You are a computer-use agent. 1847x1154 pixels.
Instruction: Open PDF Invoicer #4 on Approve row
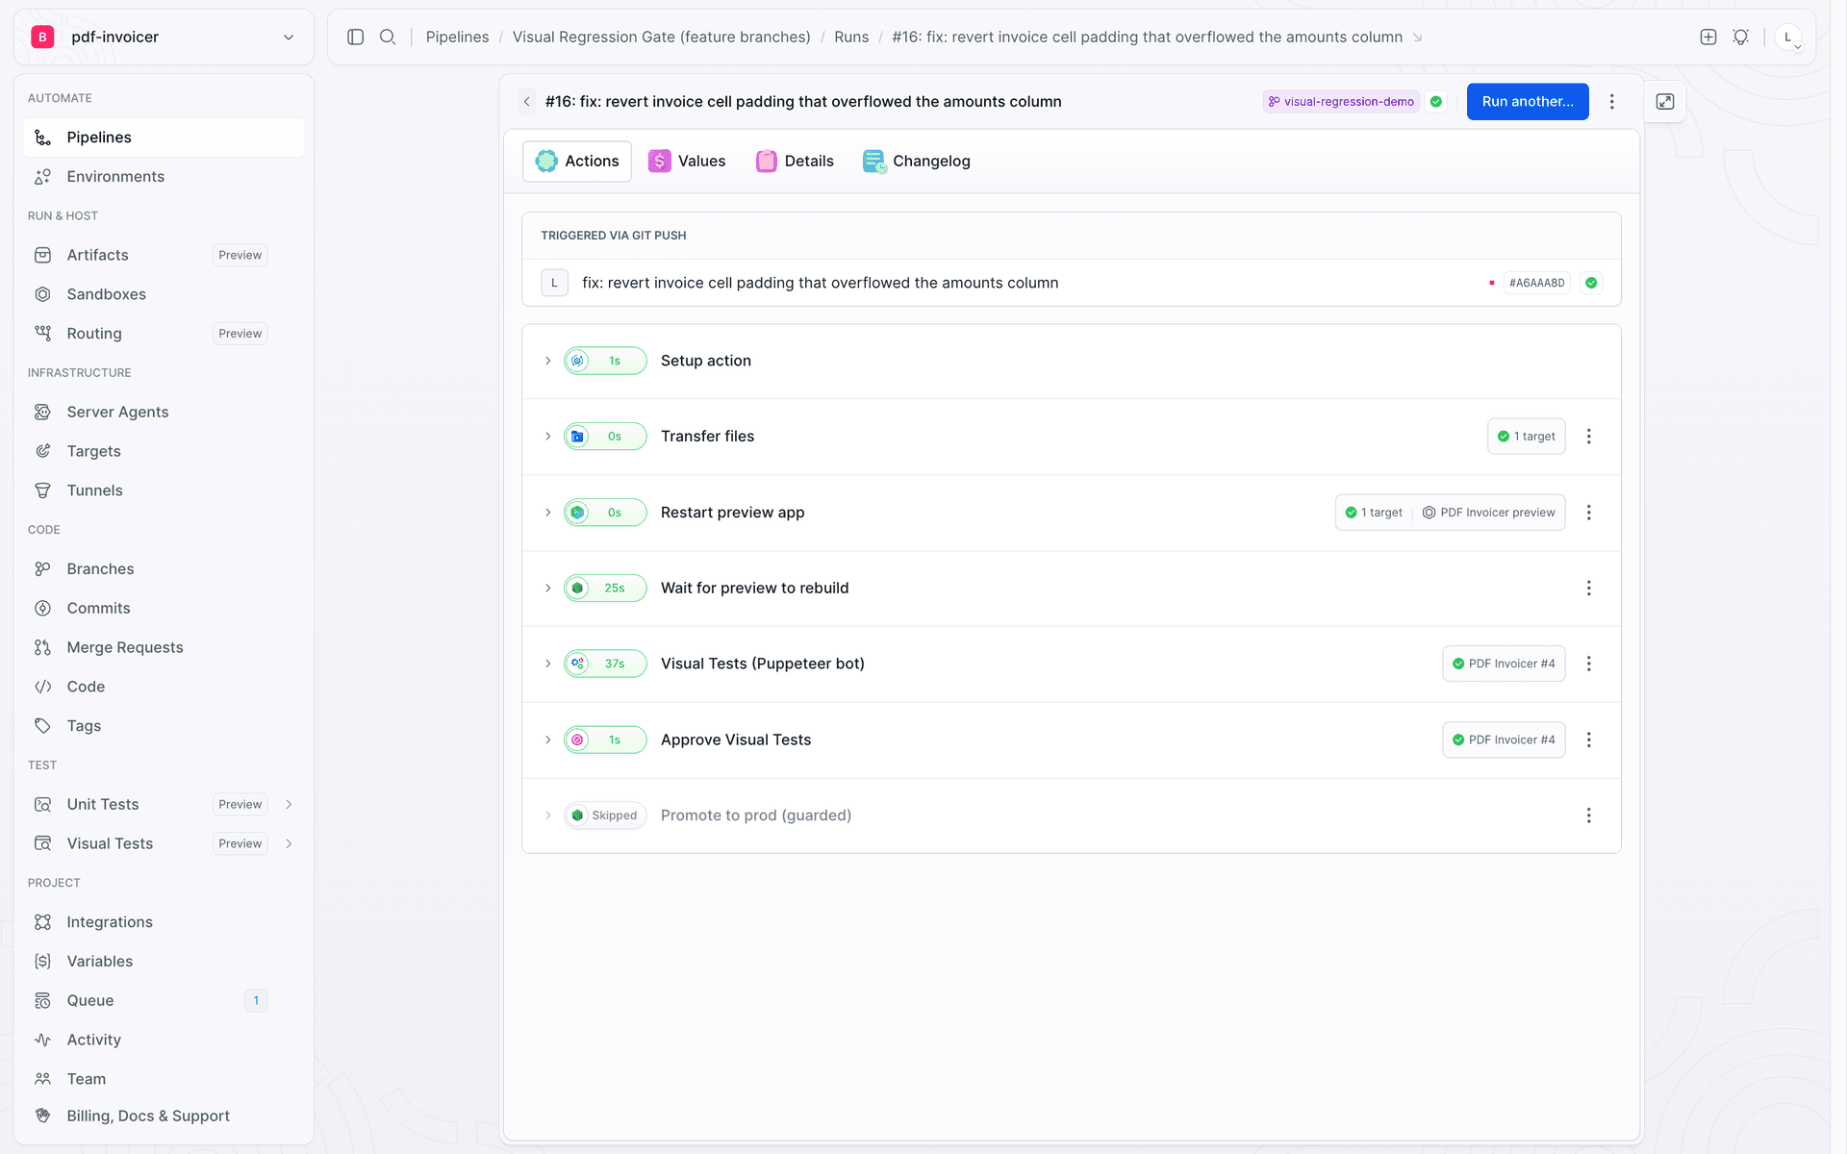tap(1504, 740)
